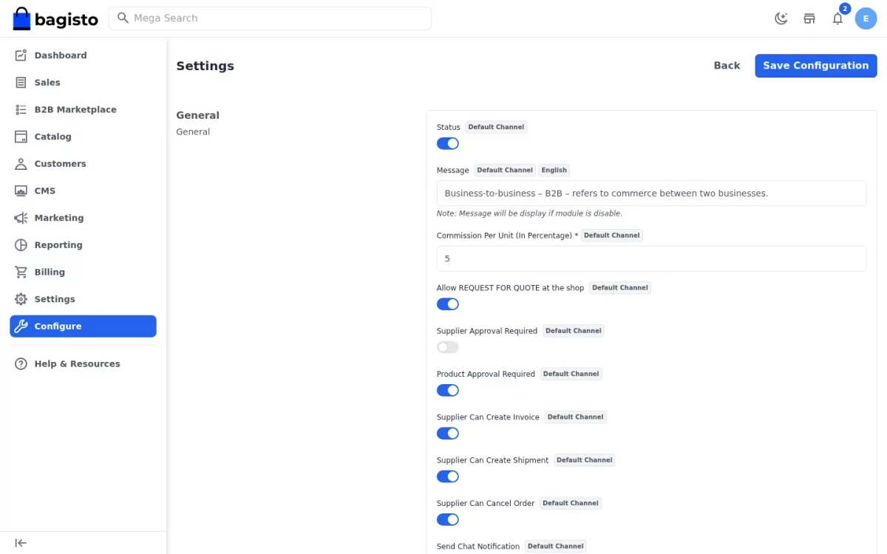The width and height of the screenshot is (887, 554).
Task: Click the Settings gear icon
Action: 21,299
